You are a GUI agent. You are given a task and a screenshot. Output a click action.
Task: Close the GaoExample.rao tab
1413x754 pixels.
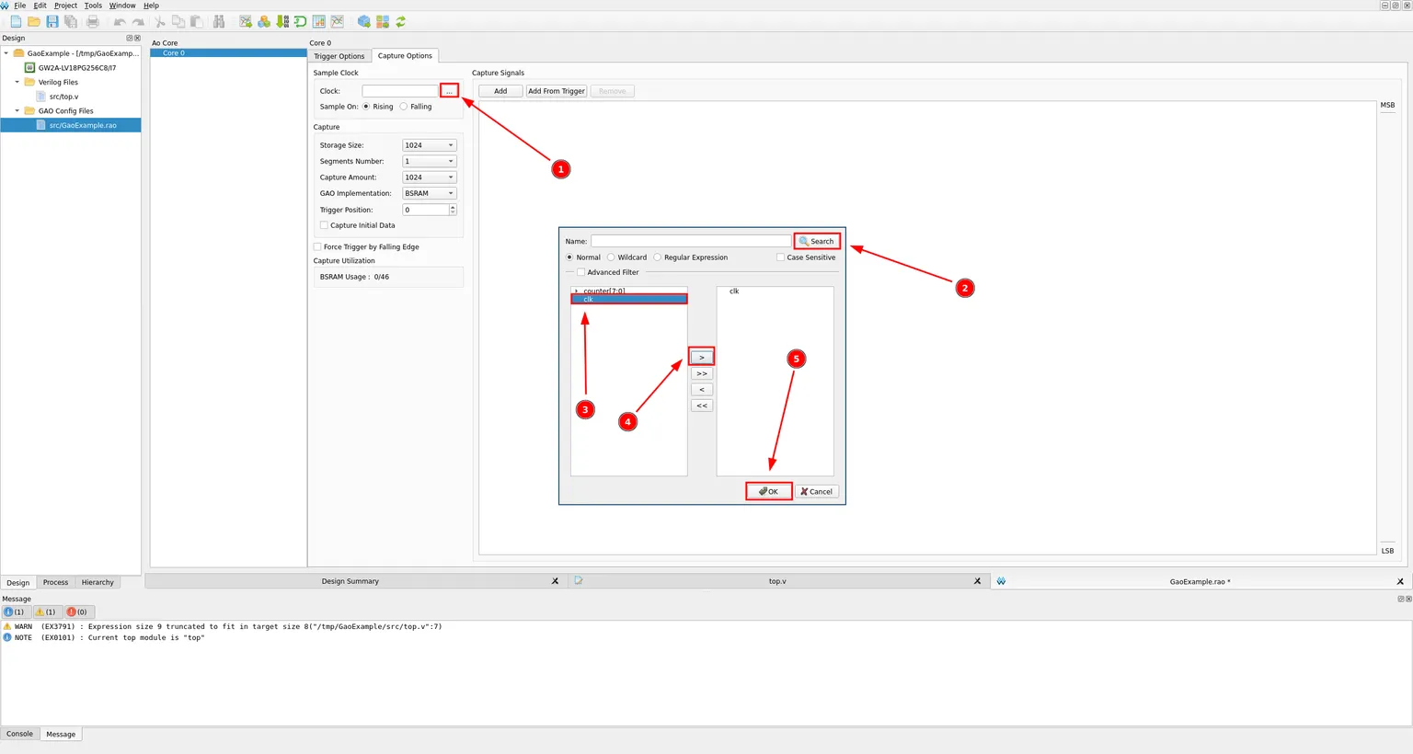pyautogui.click(x=1400, y=581)
